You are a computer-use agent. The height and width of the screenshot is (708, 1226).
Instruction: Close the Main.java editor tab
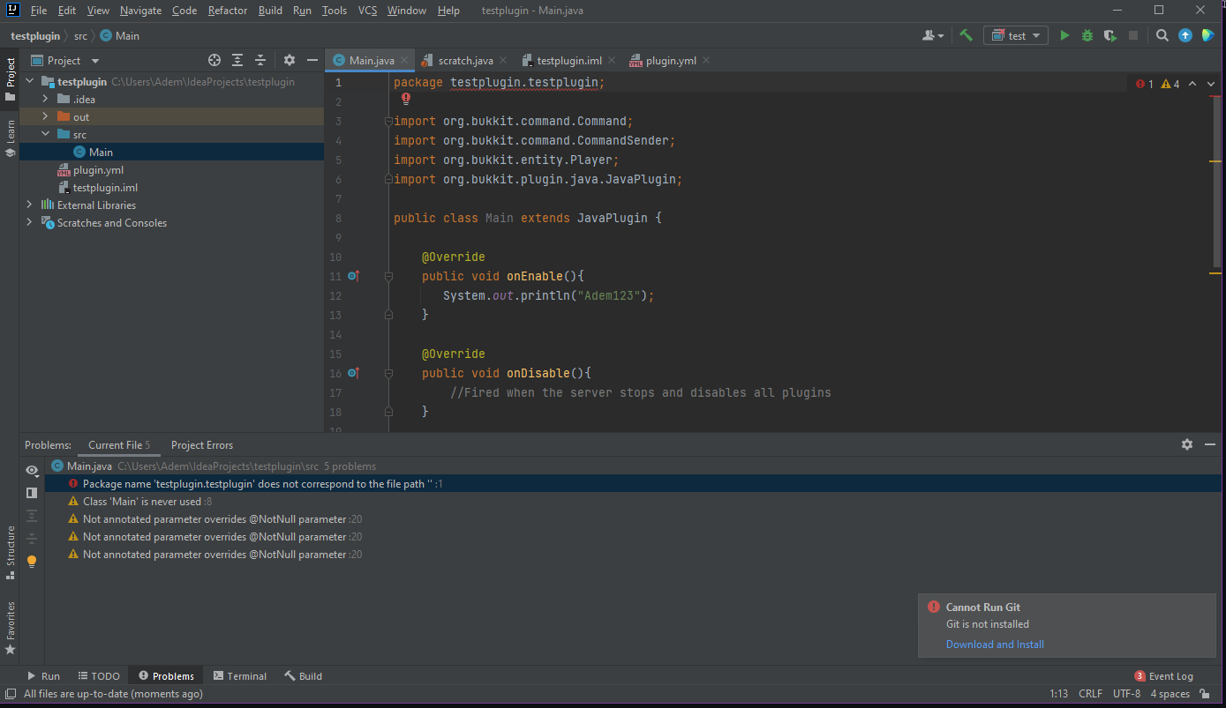404,60
